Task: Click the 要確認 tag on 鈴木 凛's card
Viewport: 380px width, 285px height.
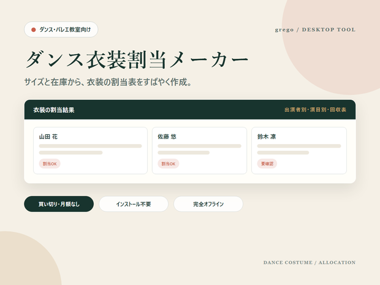Action: [x=267, y=164]
